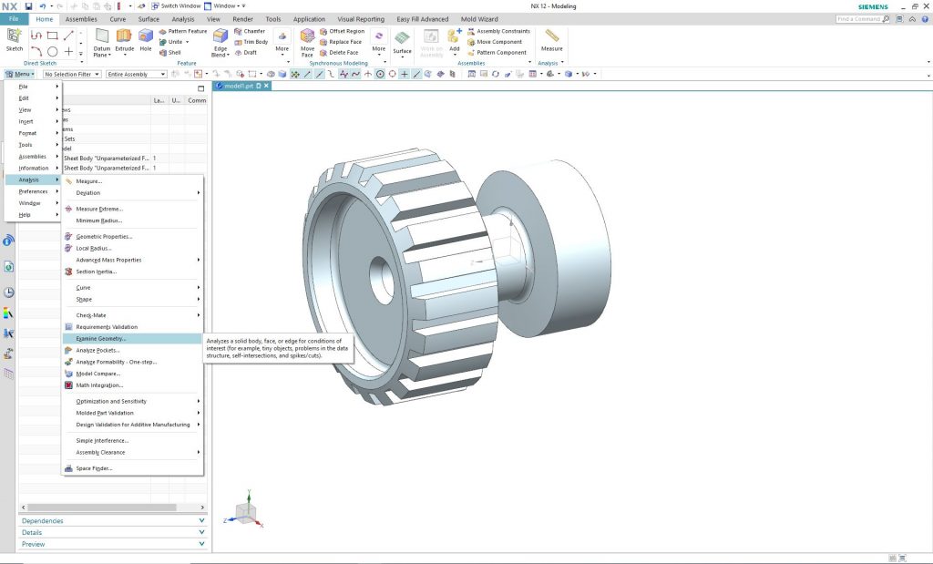The width and height of the screenshot is (933, 564).
Task: Open the Preferences submenu
Action: (x=34, y=191)
